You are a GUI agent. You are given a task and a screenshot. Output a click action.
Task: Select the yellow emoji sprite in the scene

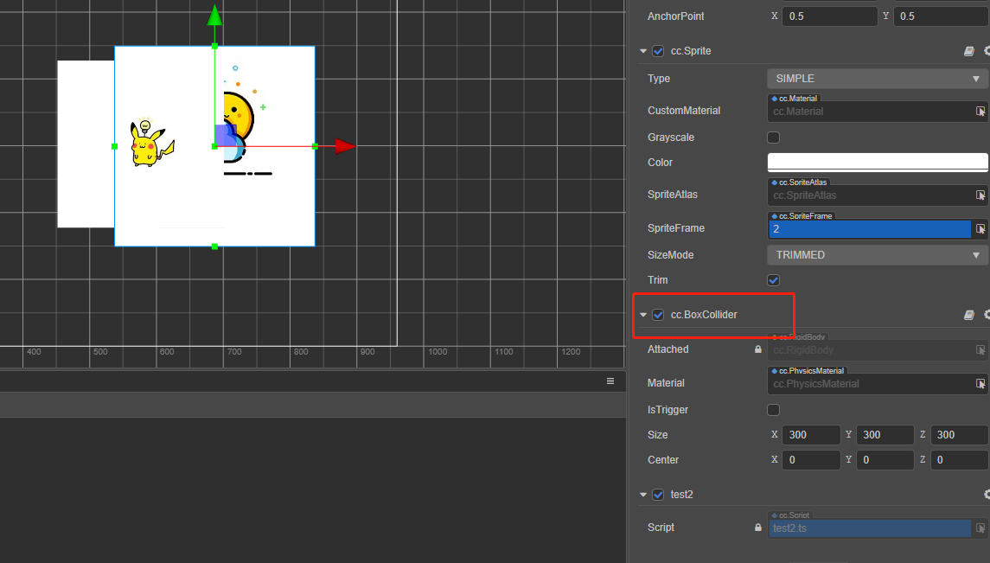(239, 117)
